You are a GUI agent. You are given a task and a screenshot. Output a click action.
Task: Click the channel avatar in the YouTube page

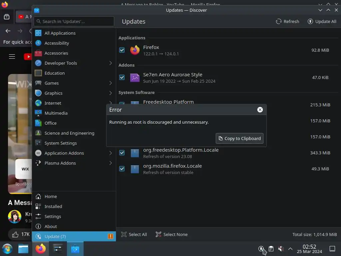15,217
